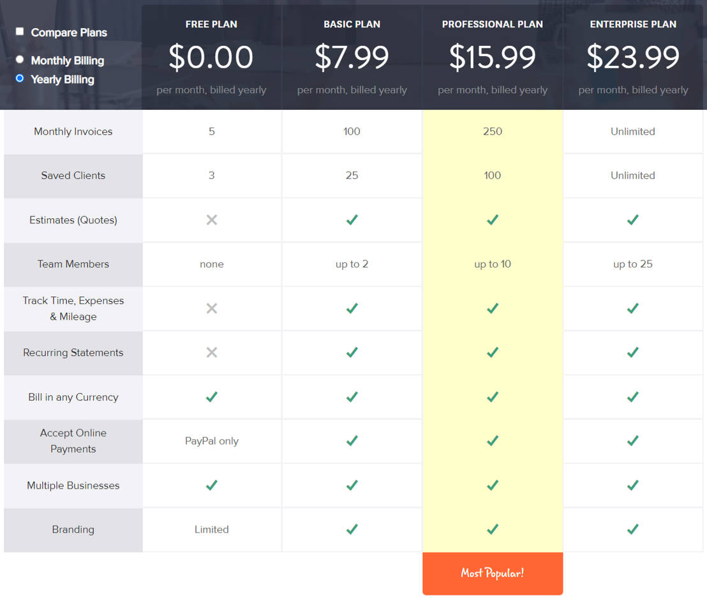Click the $7.99 Basic Plan price
The height and width of the screenshot is (600, 707).
pos(352,57)
